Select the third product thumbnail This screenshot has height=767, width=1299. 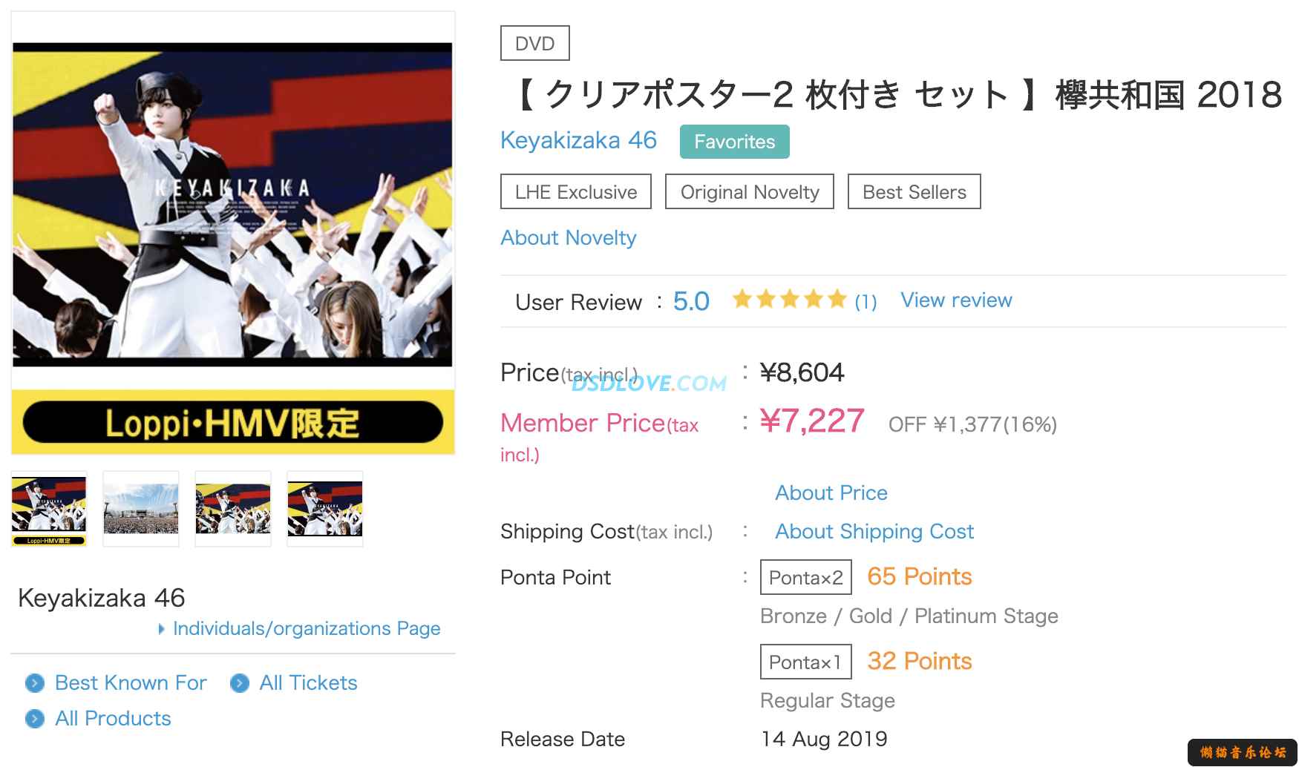point(233,509)
